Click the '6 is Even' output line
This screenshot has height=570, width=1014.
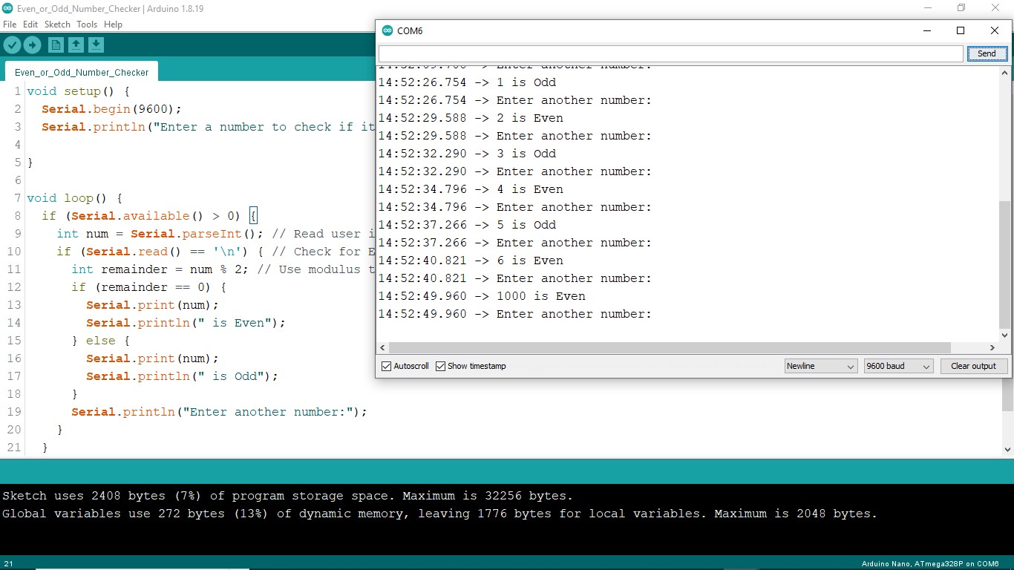471,261
